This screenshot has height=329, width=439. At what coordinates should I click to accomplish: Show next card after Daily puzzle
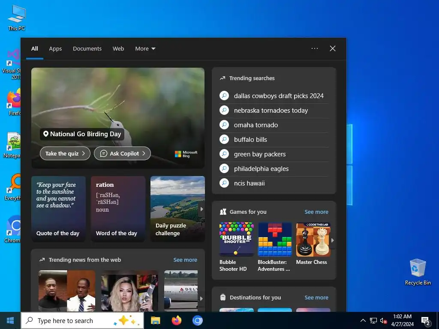point(201,209)
